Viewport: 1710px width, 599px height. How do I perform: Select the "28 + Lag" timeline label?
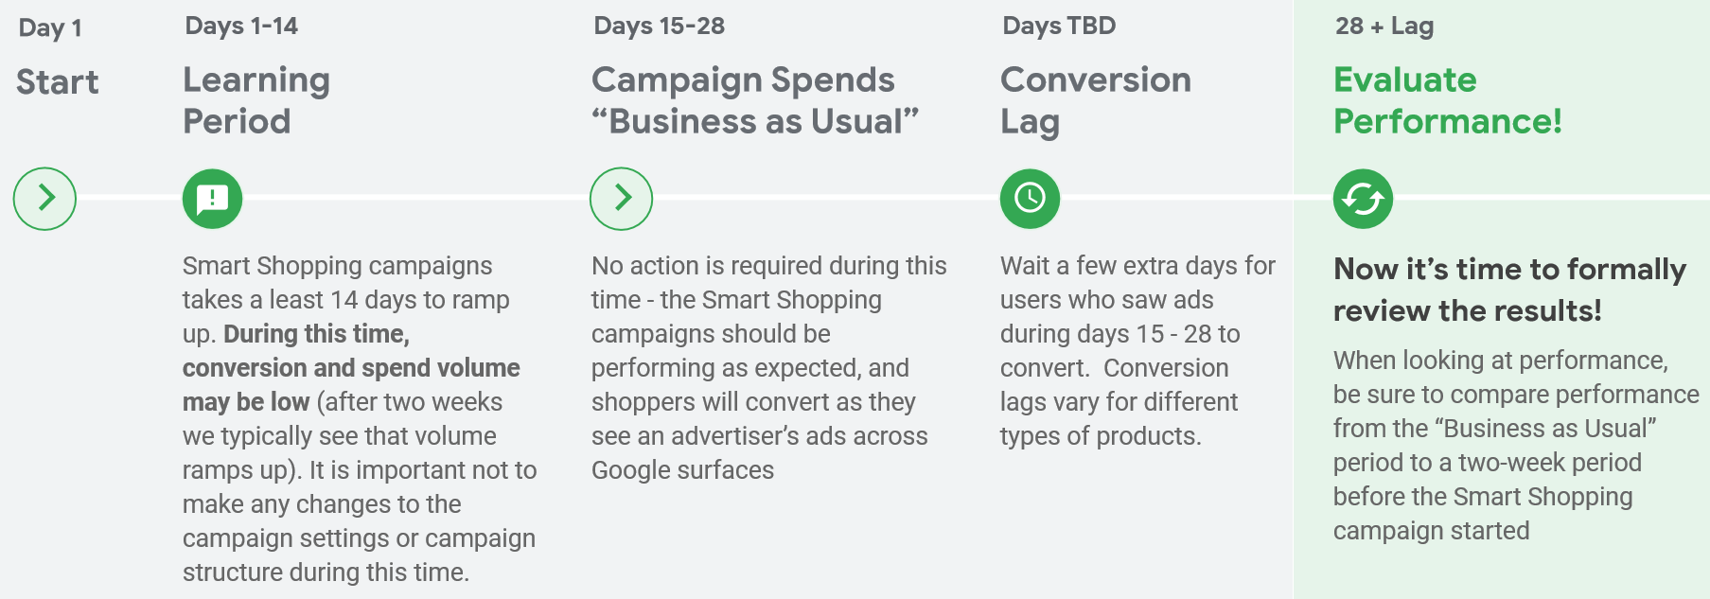coord(1384,26)
